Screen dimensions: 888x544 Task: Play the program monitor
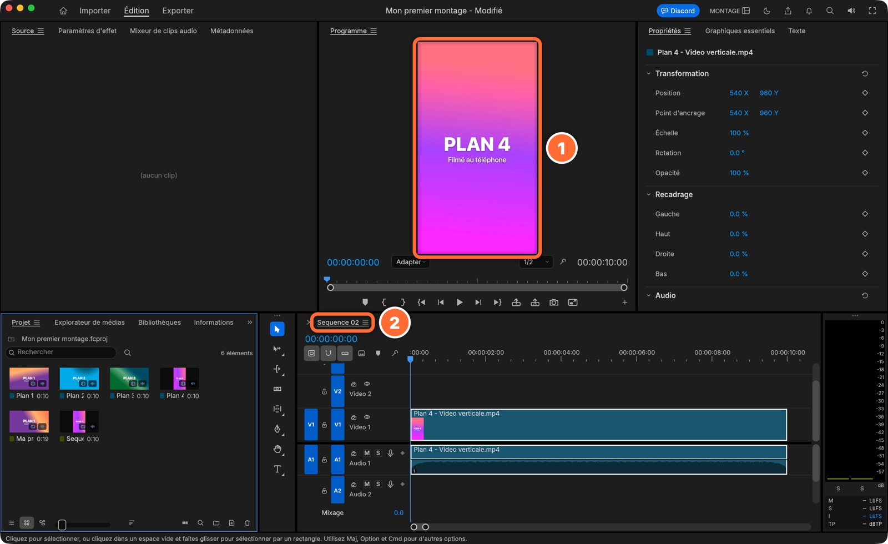tap(460, 303)
